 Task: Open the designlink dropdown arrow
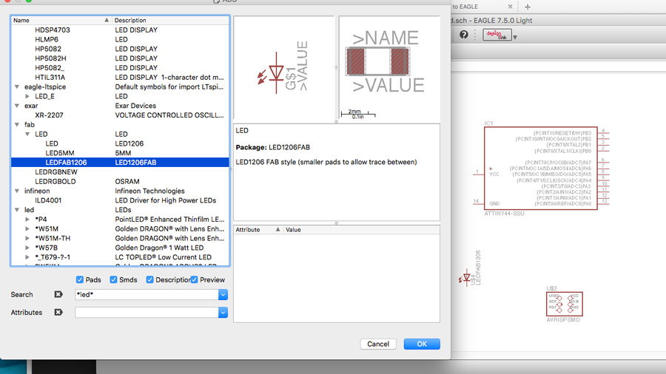coord(515,37)
